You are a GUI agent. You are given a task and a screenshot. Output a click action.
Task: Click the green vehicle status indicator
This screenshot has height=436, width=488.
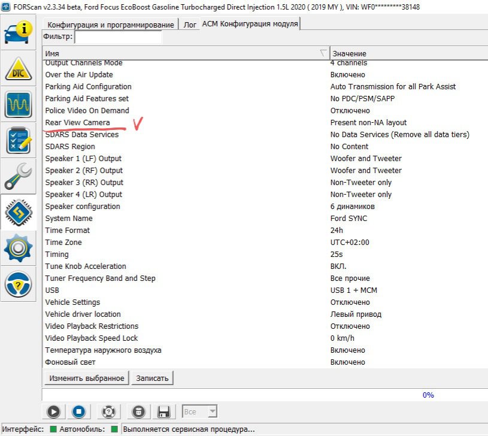114,429
